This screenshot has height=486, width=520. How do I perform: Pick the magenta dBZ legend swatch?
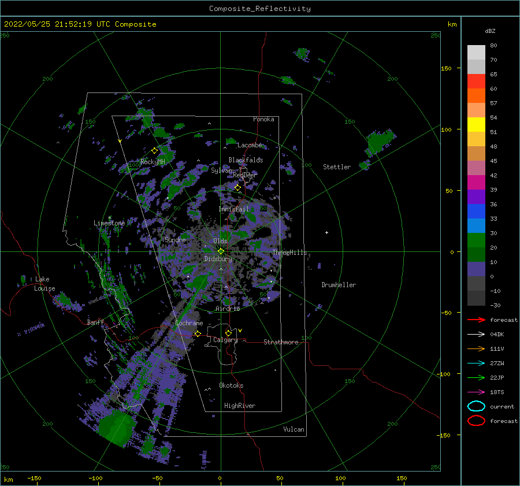(476, 182)
